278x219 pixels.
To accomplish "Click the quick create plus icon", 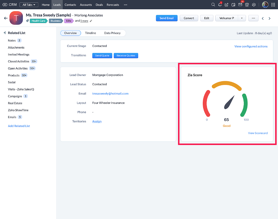I will 227,5.
